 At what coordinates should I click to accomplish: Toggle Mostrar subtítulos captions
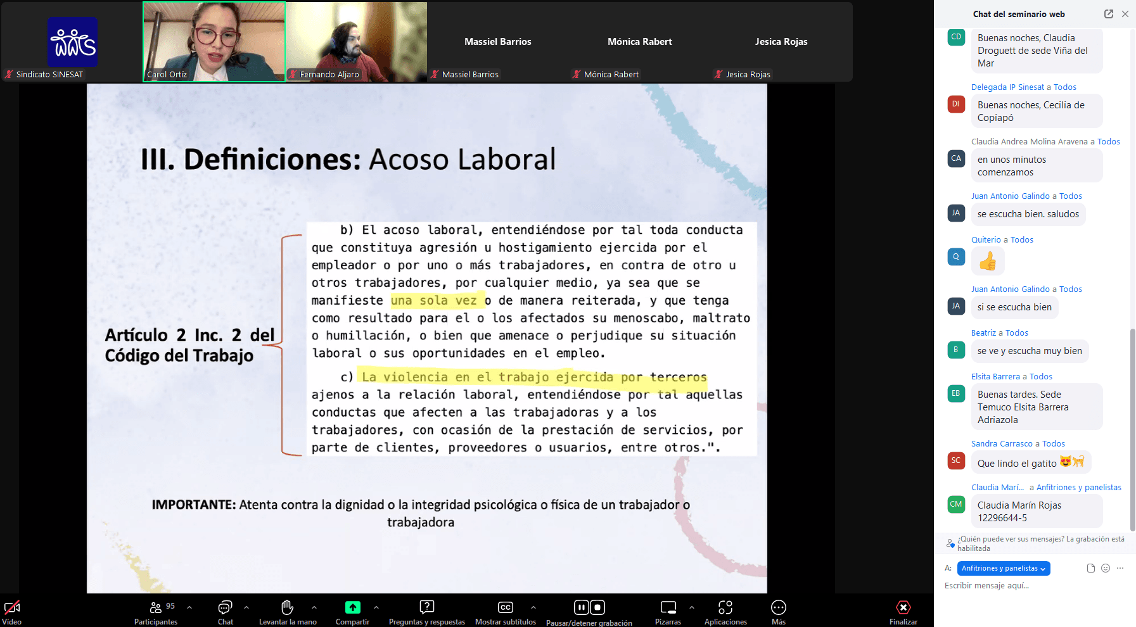tap(505, 608)
